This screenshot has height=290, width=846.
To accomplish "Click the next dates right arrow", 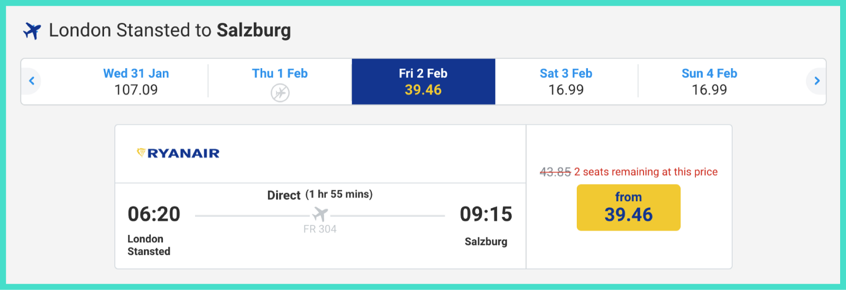I will tap(817, 81).
